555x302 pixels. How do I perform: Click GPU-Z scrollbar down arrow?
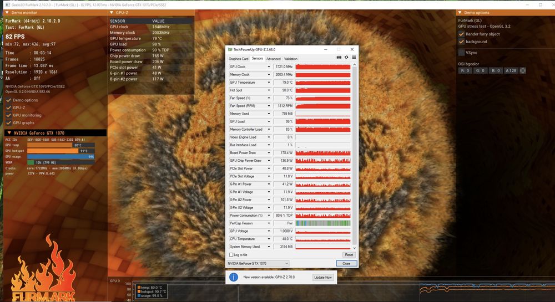(x=355, y=248)
